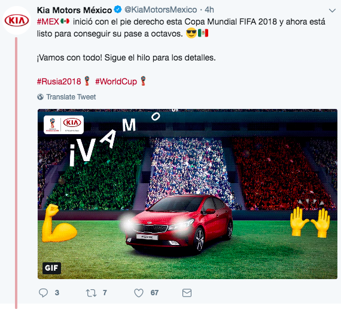The width and height of the screenshot is (341, 309).
Task: Click the retweet count 7
Action: (105, 293)
